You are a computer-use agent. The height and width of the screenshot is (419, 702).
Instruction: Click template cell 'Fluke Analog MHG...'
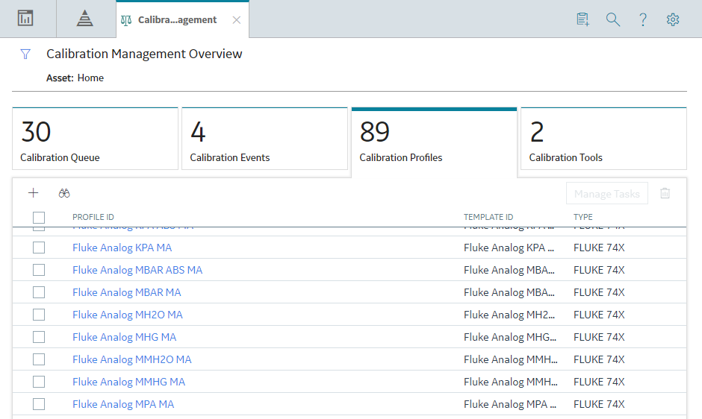point(510,337)
